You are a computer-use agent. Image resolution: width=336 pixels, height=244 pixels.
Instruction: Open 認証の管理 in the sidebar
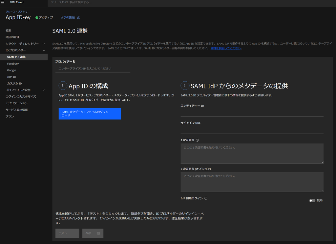[x=12, y=37]
